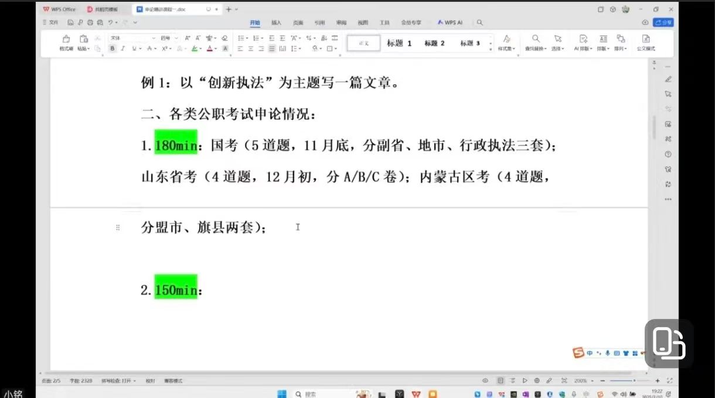Toggle italic formatting (I)
Image resolution: width=715 pixels, height=398 pixels.
pos(123,49)
